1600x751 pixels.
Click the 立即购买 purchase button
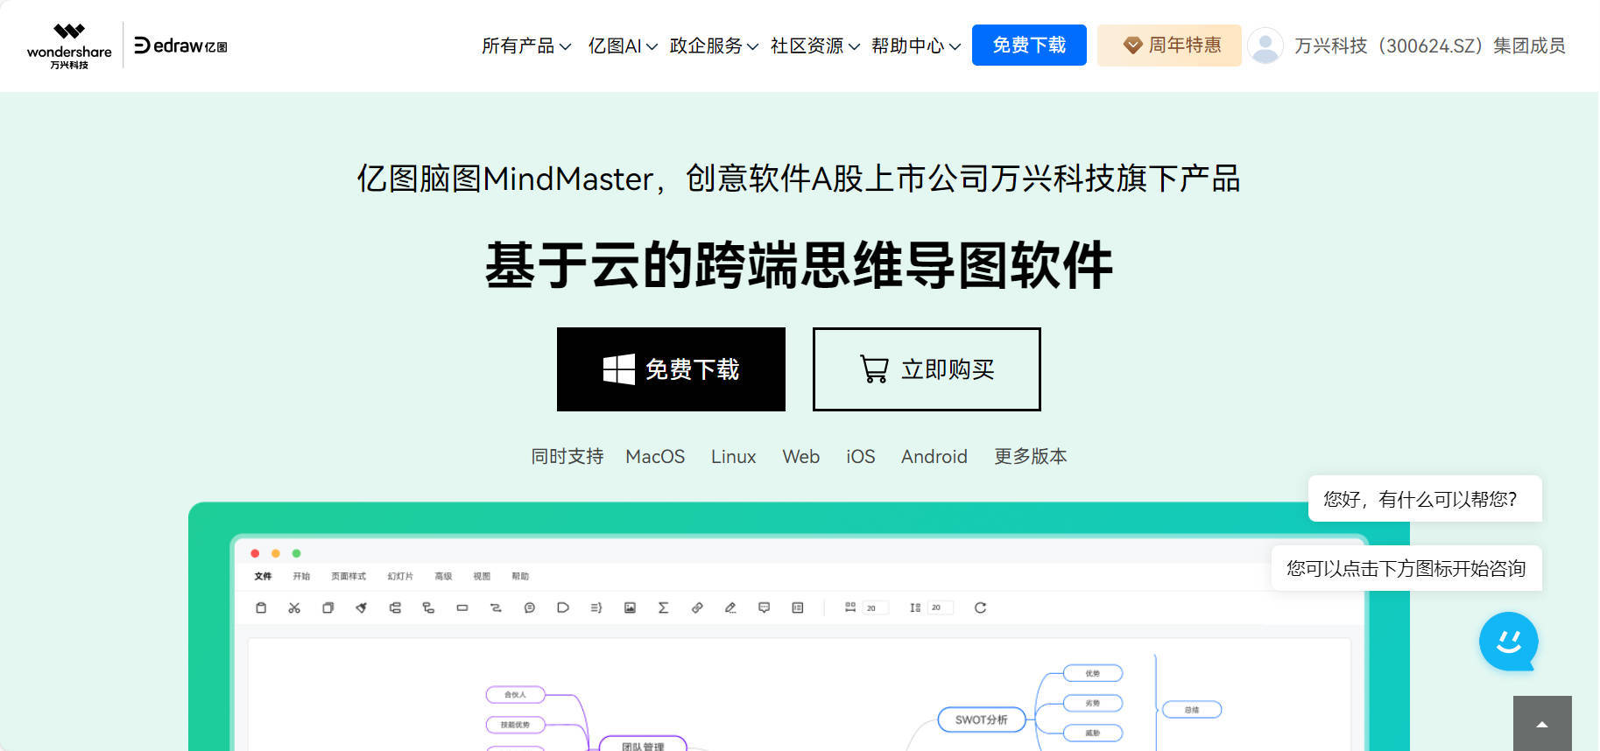coord(927,369)
